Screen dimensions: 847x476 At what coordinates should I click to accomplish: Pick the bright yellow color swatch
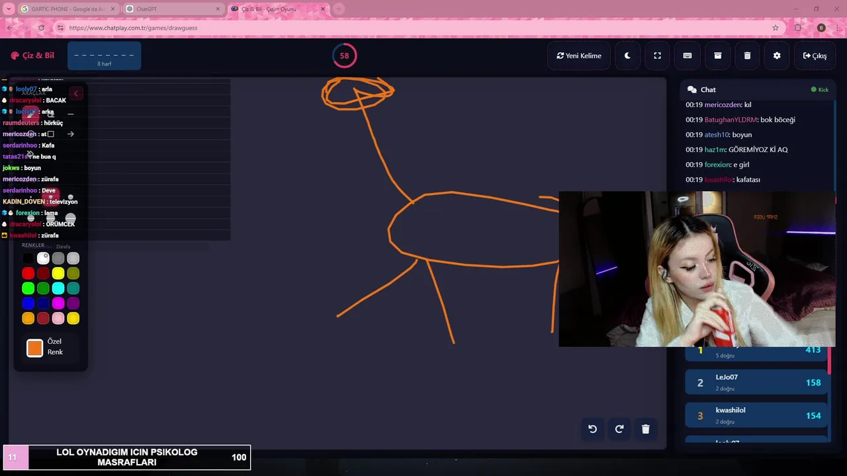pos(58,273)
